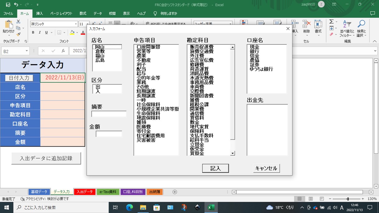The image size is (379, 213).
Task: Click the Windows Start button
Action: point(6,207)
